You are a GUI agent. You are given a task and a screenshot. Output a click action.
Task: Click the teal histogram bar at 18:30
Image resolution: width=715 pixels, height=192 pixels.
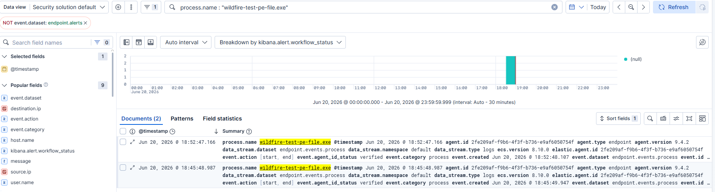coord(511,70)
